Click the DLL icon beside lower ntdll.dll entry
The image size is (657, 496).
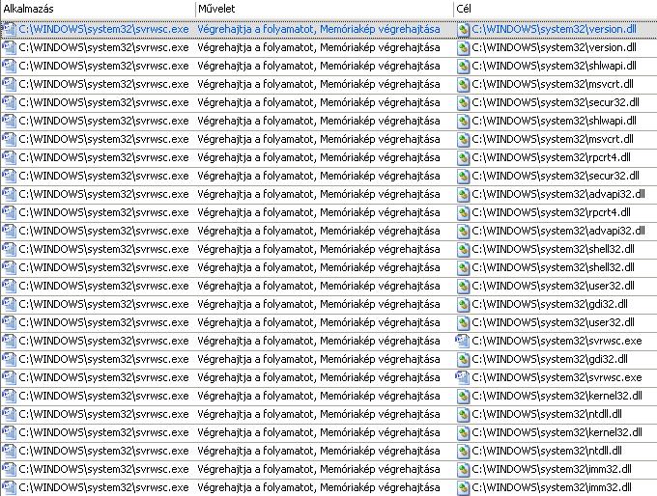[463, 452]
